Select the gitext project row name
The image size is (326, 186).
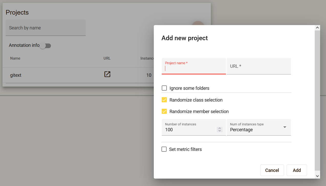click(16, 75)
